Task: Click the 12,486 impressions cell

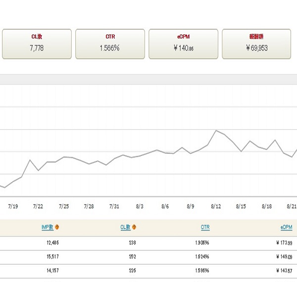Action: coord(52,242)
